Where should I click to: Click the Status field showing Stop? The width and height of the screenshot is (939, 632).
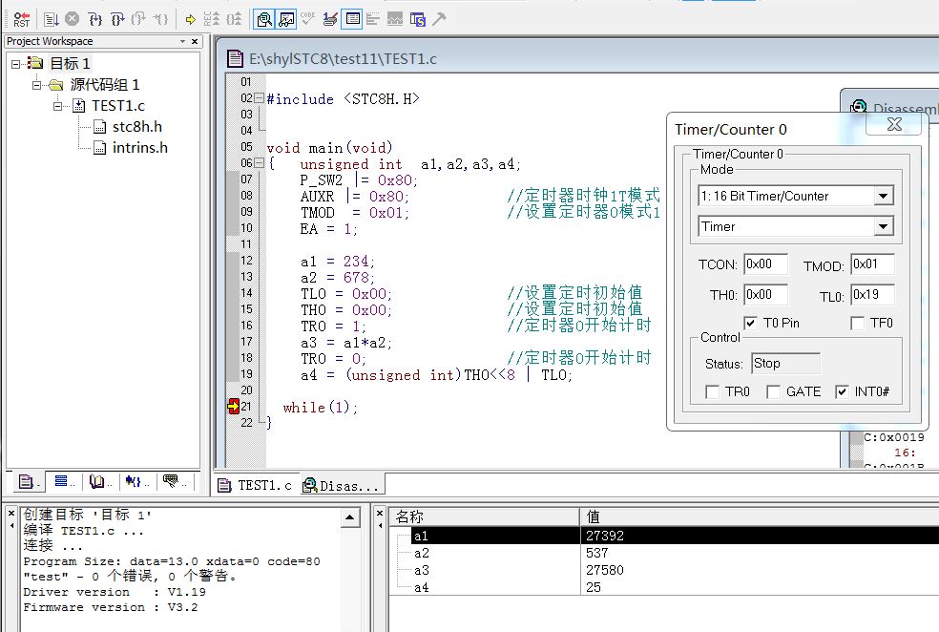(x=785, y=364)
